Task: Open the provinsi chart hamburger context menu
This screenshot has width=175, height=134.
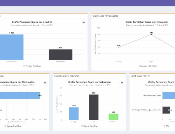Action: pyautogui.click(x=84, y=22)
